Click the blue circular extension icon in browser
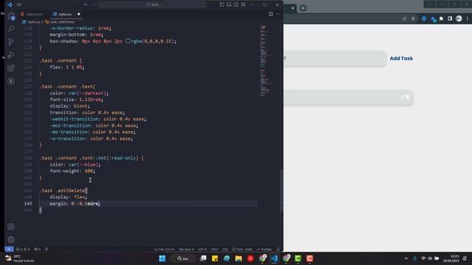The width and height of the screenshot is (472, 265). click(x=424, y=18)
